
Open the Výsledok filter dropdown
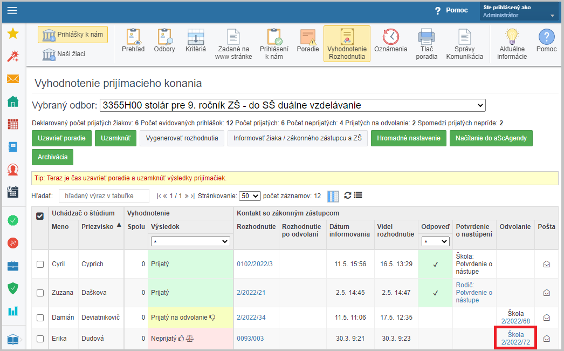tap(190, 241)
